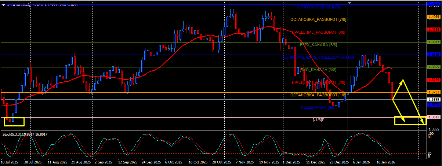
Task: Click the 1.3699 current price tag
Action: [x=434, y=99]
